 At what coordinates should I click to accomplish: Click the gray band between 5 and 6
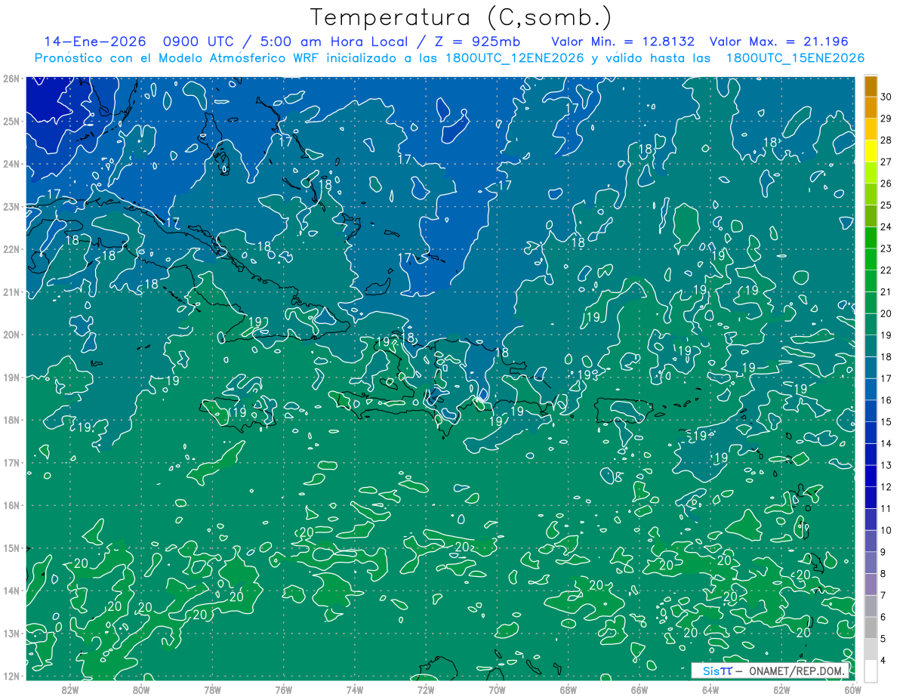pos(871,628)
